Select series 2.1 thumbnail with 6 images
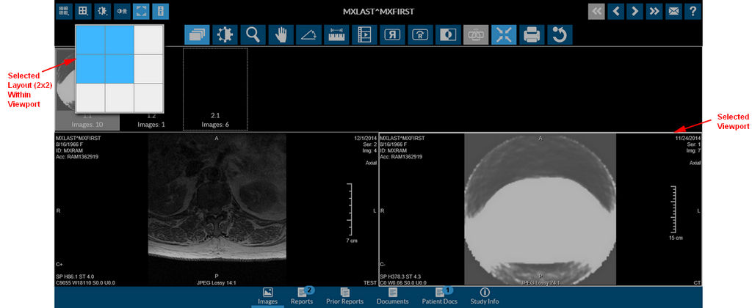752x308 pixels. tap(215, 89)
